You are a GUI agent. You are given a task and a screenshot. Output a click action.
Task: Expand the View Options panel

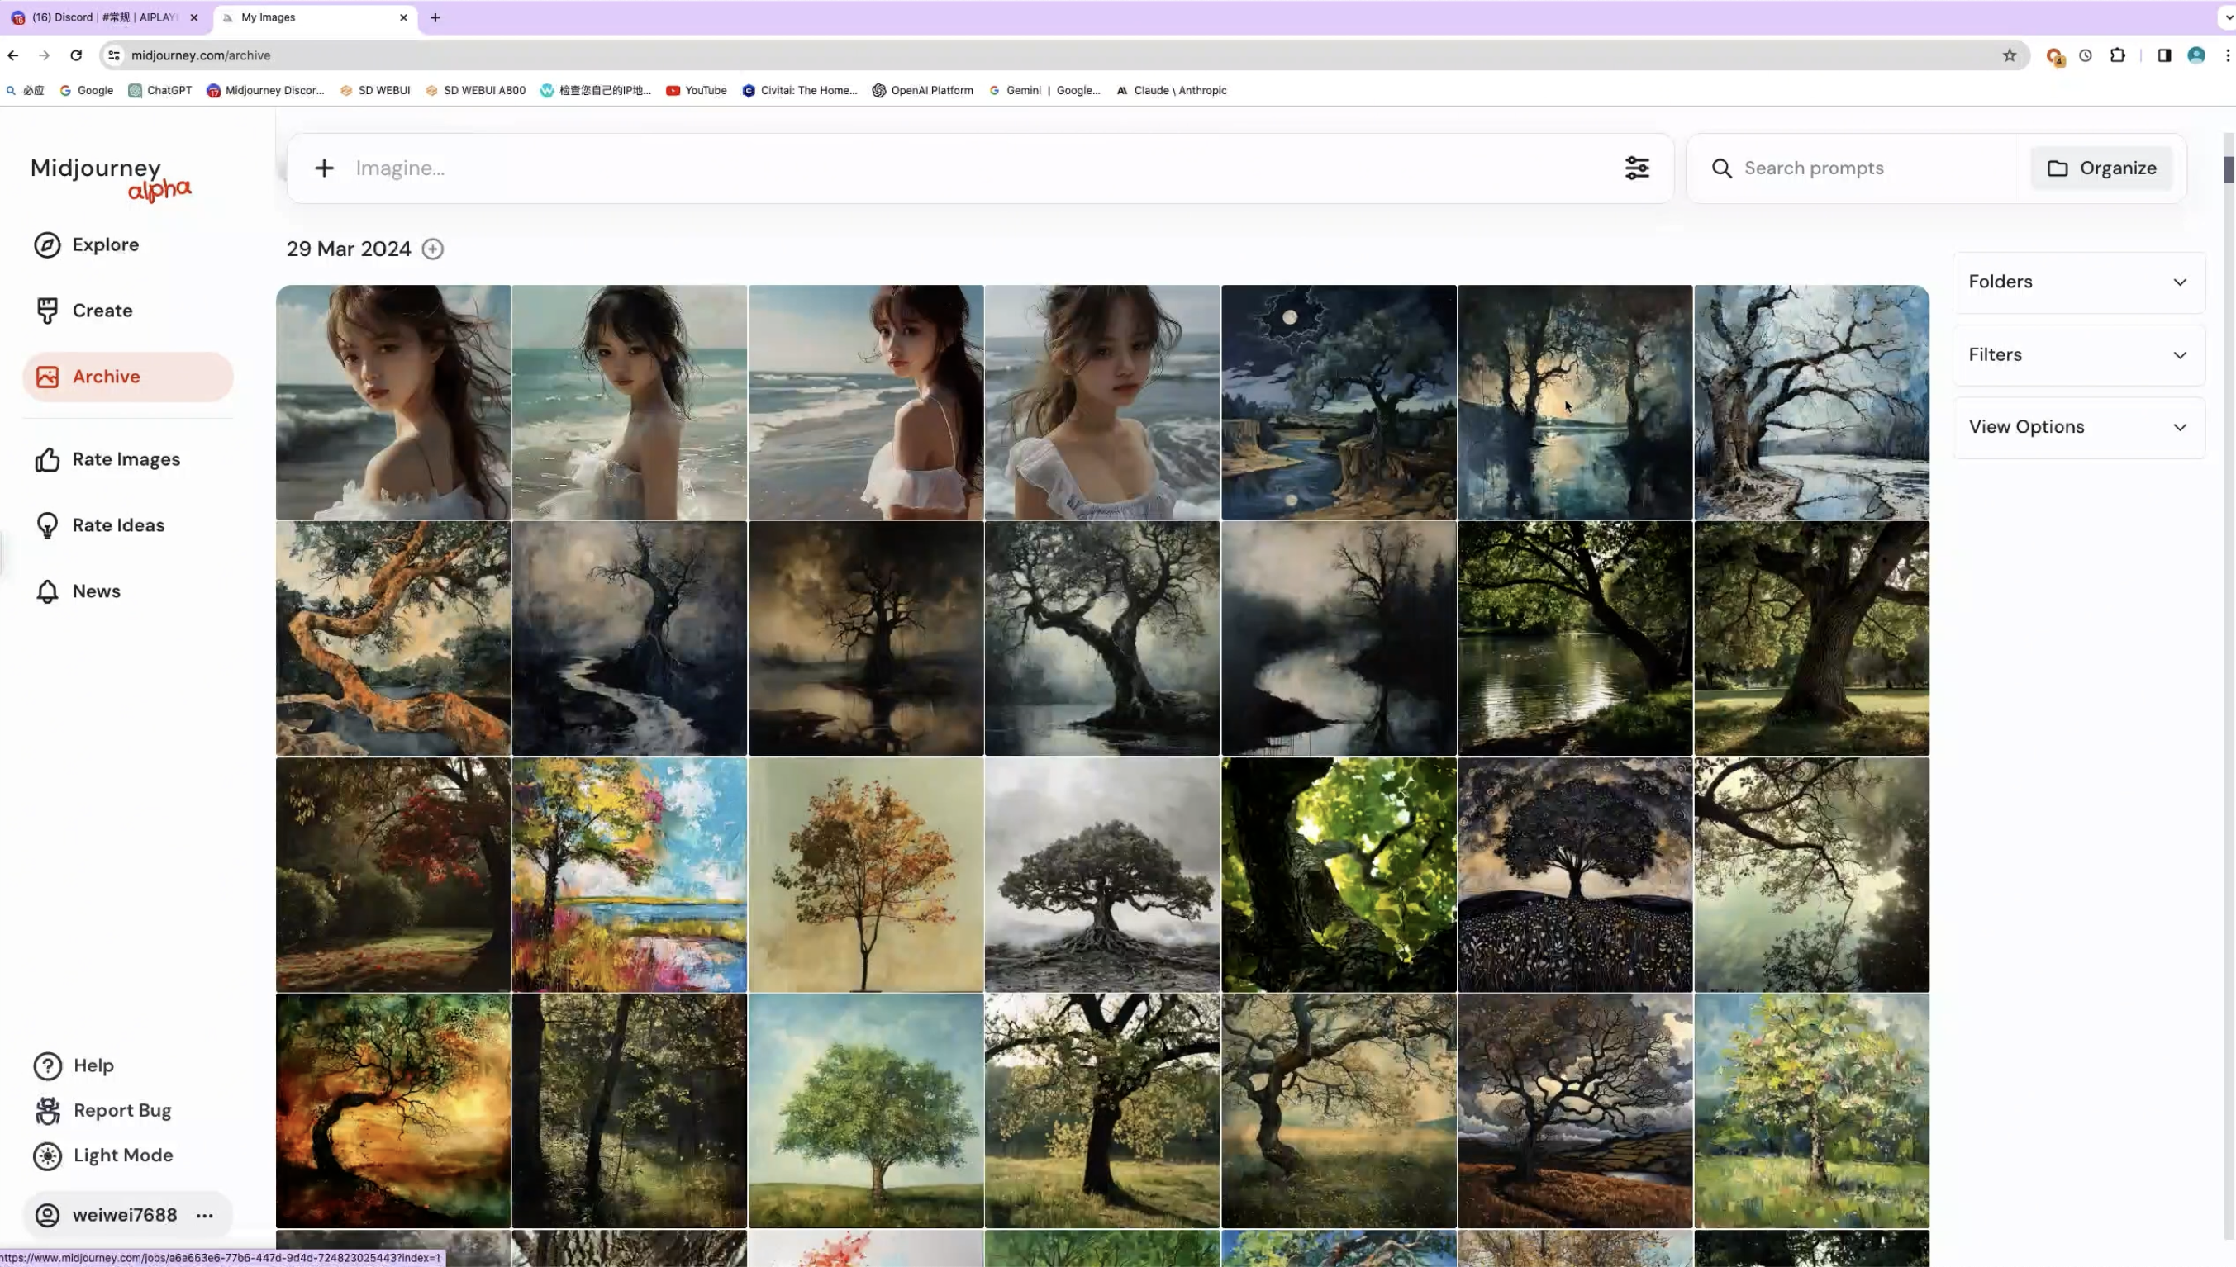coord(2078,427)
